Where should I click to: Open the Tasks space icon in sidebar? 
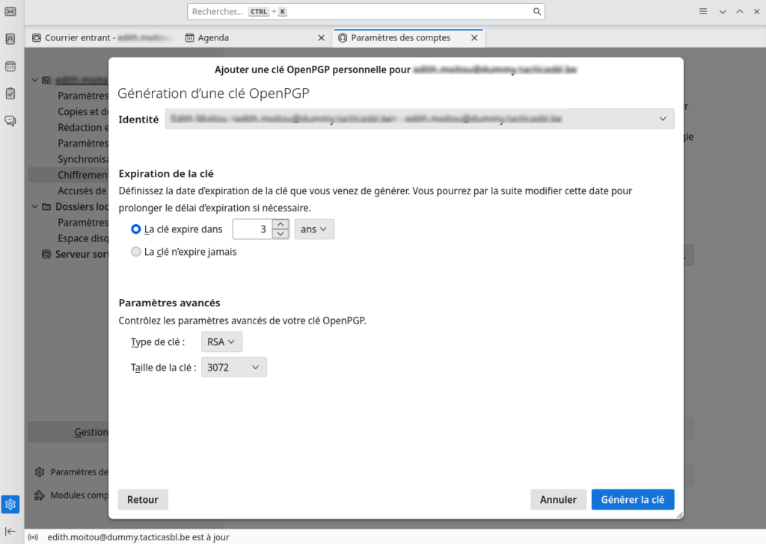click(10, 93)
